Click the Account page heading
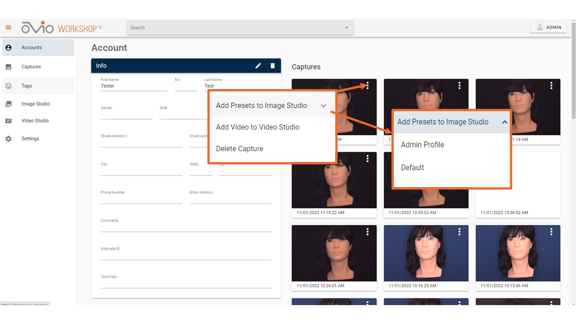Screen dimensions: 576x324 109,48
